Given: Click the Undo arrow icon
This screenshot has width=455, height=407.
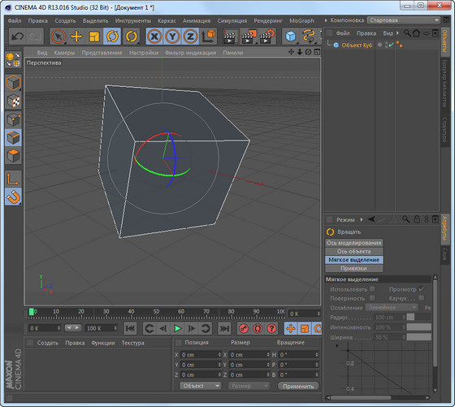Looking at the screenshot, I should point(17,37).
